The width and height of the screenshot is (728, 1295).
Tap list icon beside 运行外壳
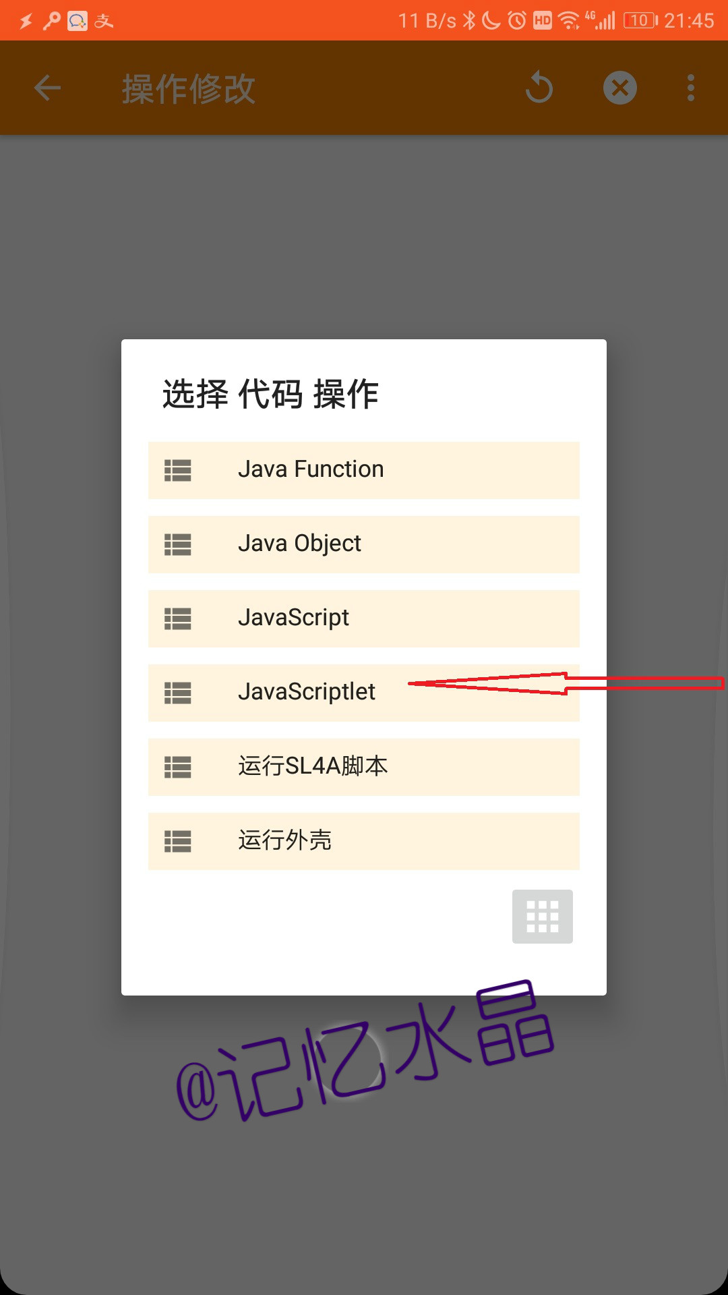pos(178,841)
